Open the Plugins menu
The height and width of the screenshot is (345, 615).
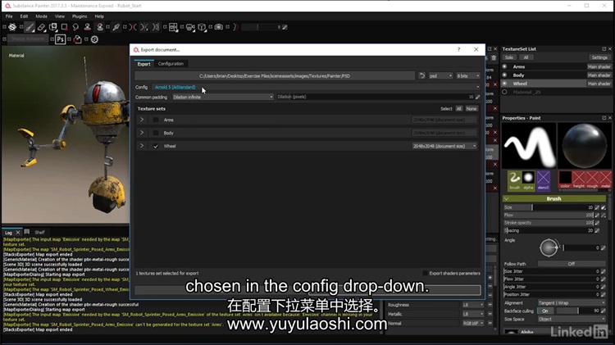(80, 16)
